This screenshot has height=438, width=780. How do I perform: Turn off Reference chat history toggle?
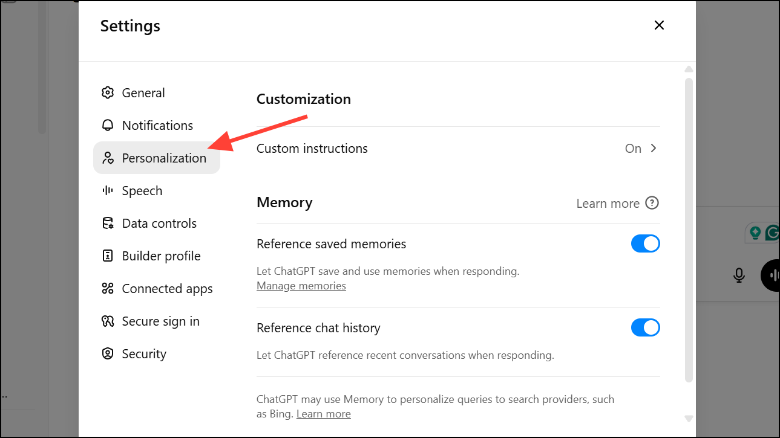645,328
